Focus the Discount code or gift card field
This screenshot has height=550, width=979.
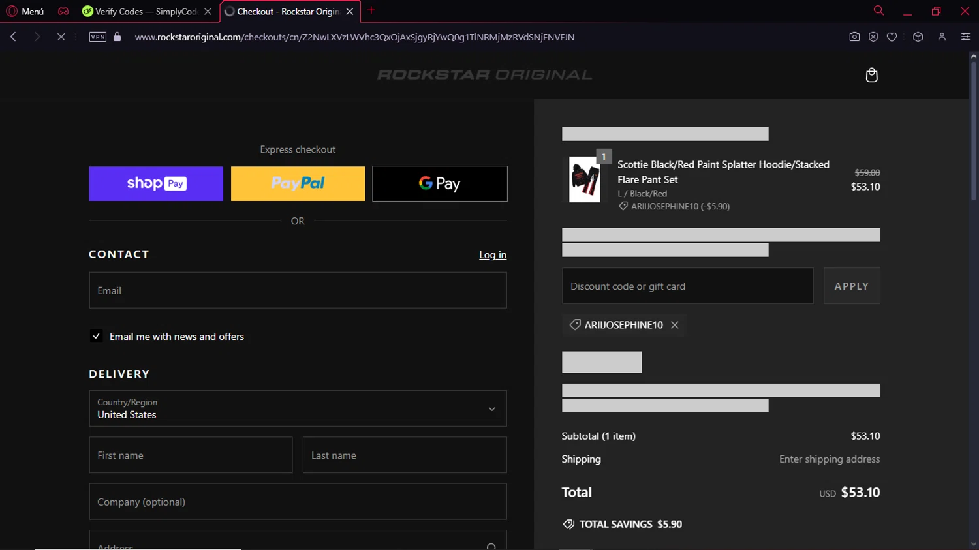688,286
